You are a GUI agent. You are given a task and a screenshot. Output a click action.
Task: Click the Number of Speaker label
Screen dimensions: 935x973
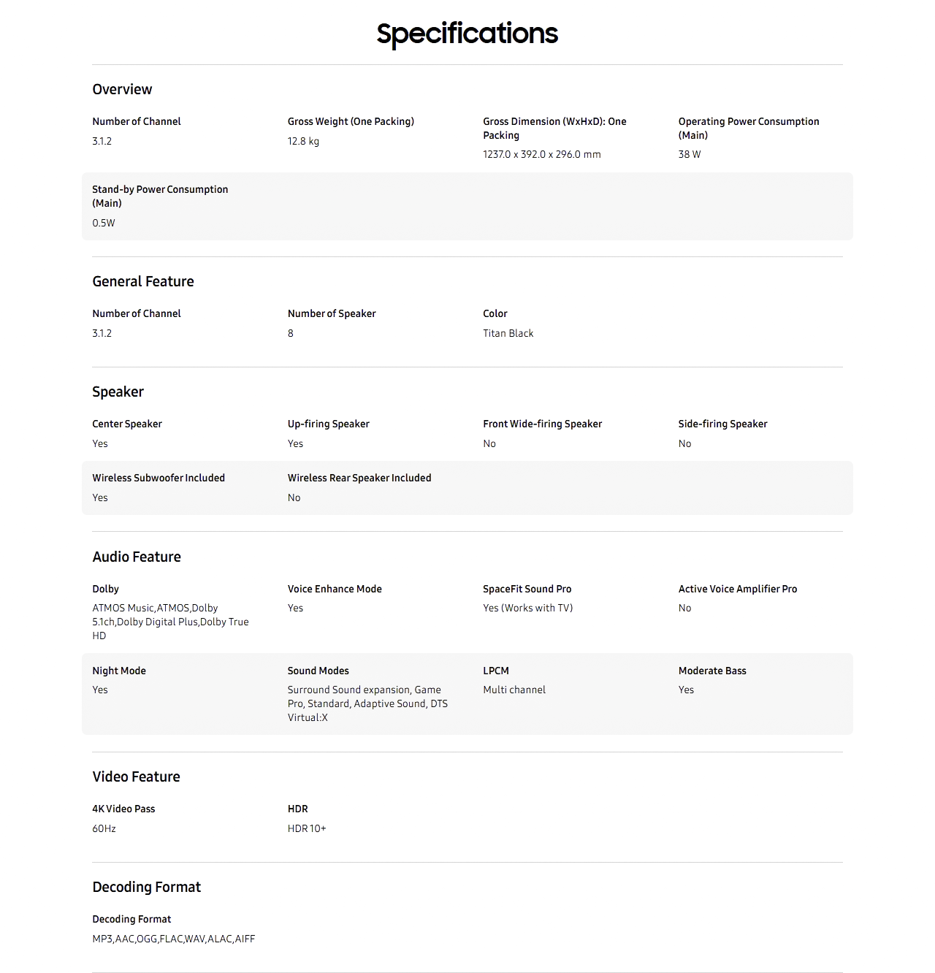point(332,313)
